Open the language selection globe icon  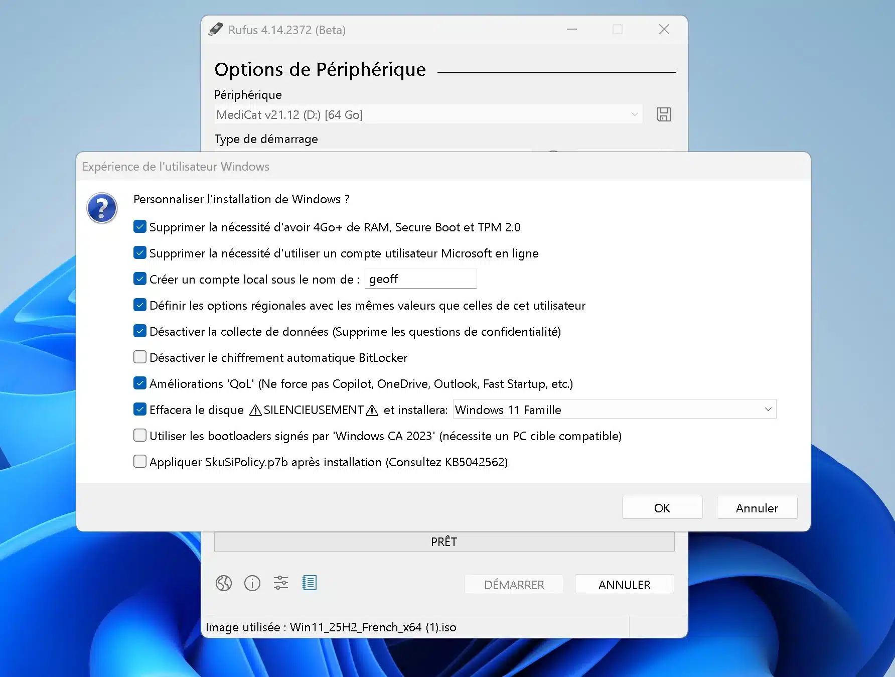[x=224, y=583]
